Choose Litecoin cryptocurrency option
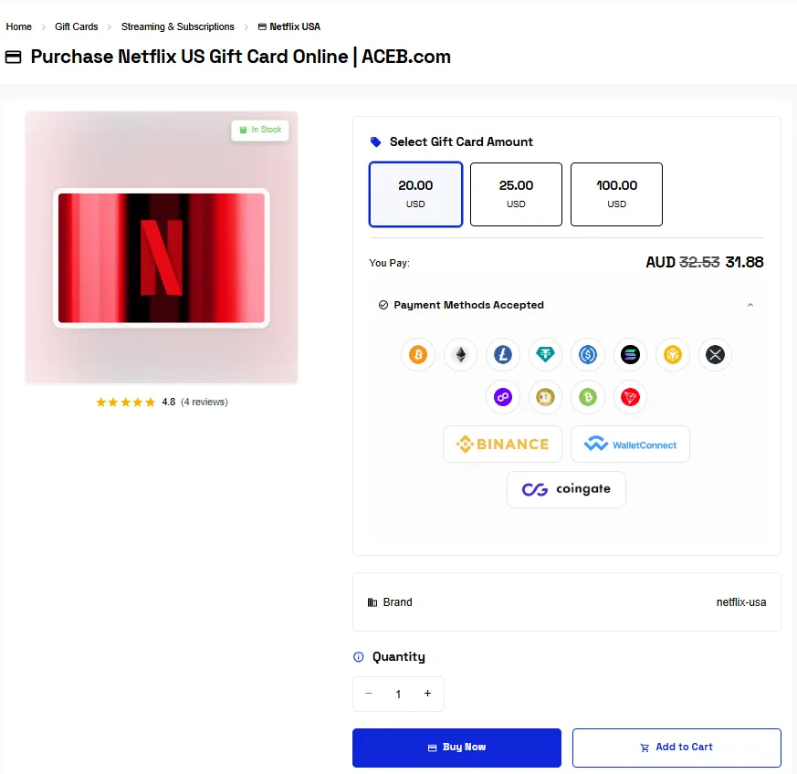This screenshot has width=797, height=774. point(503,355)
